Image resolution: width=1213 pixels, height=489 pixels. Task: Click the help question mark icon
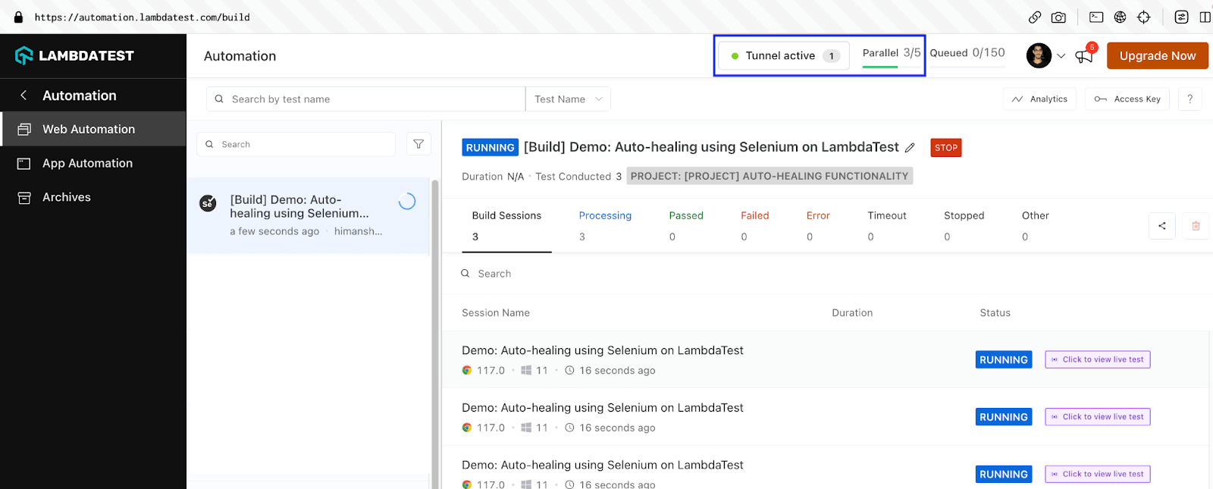coord(1190,99)
